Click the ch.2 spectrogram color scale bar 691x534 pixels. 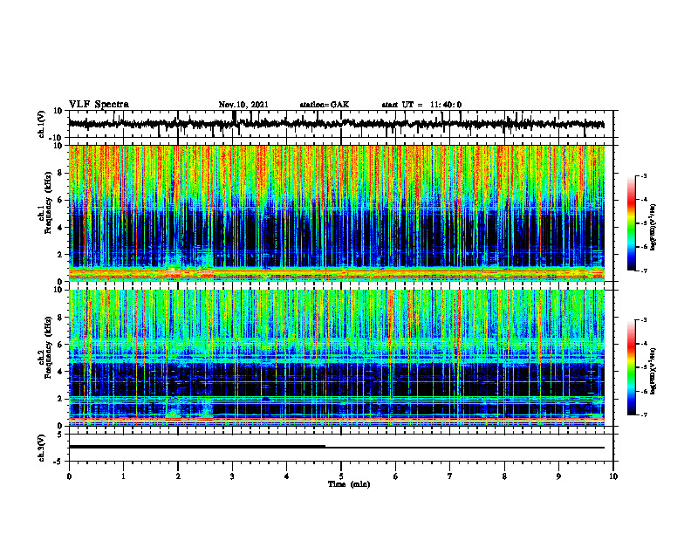click(x=631, y=367)
